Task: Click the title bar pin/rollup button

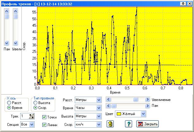Action: (x=183, y=3)
